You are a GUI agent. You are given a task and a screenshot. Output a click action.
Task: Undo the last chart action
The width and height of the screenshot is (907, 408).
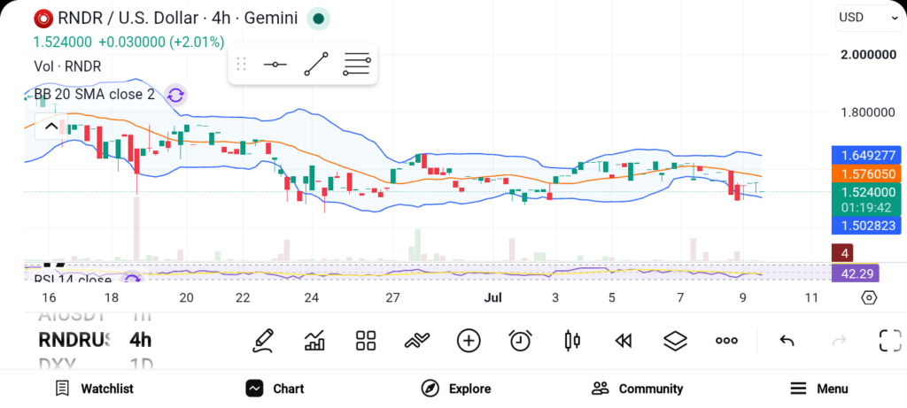pyautogui.click(x=787, y=341)
